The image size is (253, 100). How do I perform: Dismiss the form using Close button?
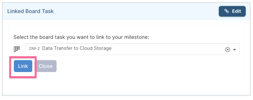click(45, 66)
